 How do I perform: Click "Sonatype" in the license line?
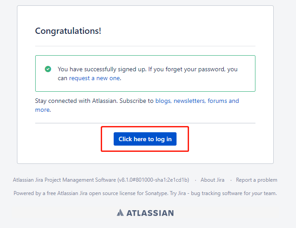156,193
